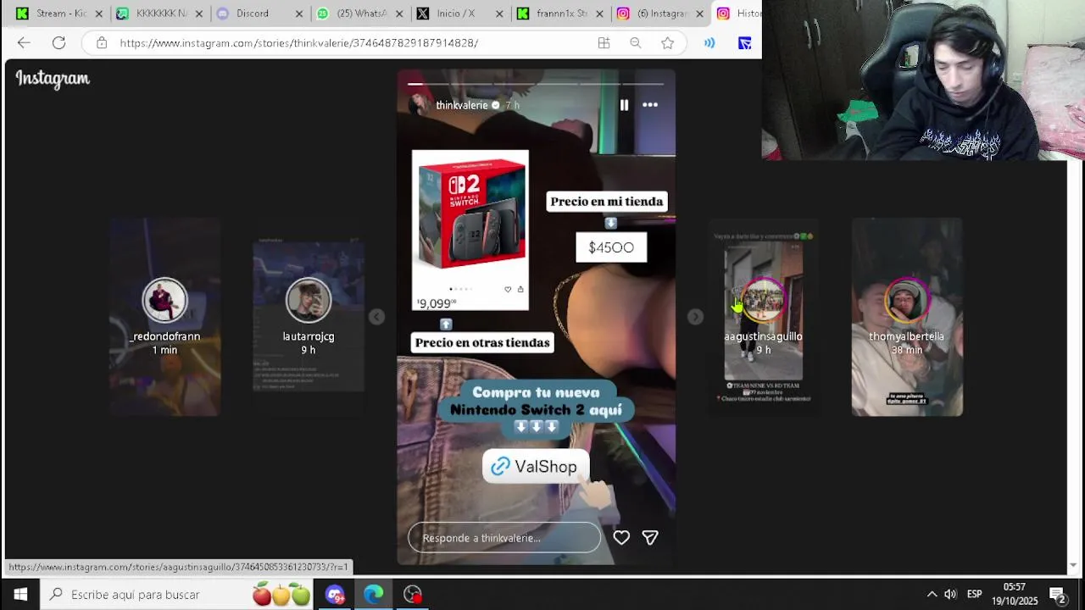Like the story with the heart icon
The height and width of the screenshot is (610, 1085).
(621, 537)
